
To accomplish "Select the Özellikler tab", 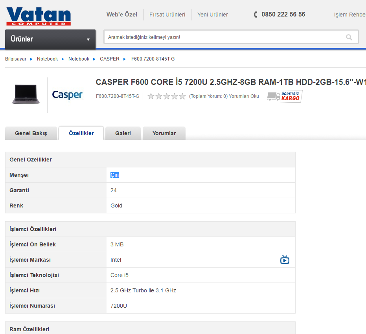I will 81,133.
